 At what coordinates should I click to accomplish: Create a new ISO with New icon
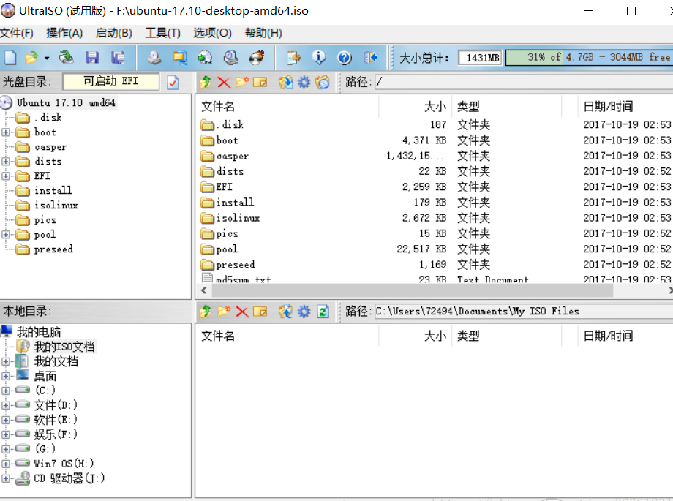pyautogui.click(x=10, y=58)
